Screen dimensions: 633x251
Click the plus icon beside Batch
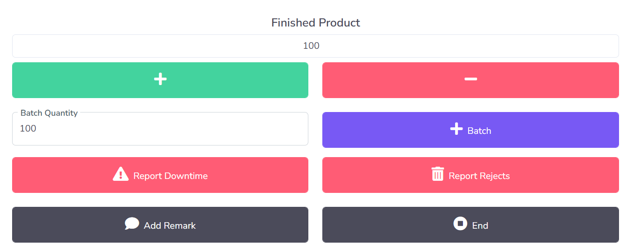click(456, 129)
